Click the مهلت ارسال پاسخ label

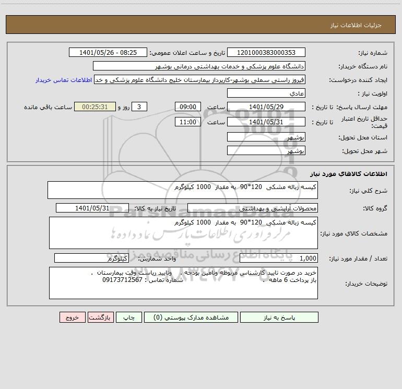(362, 107)
